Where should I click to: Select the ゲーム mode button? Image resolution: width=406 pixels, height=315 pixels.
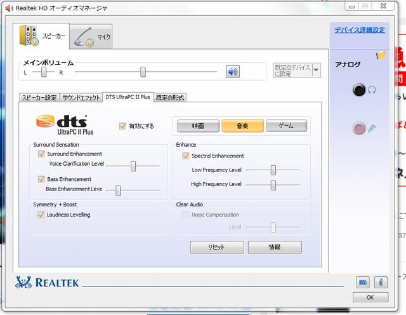[286, 126]
